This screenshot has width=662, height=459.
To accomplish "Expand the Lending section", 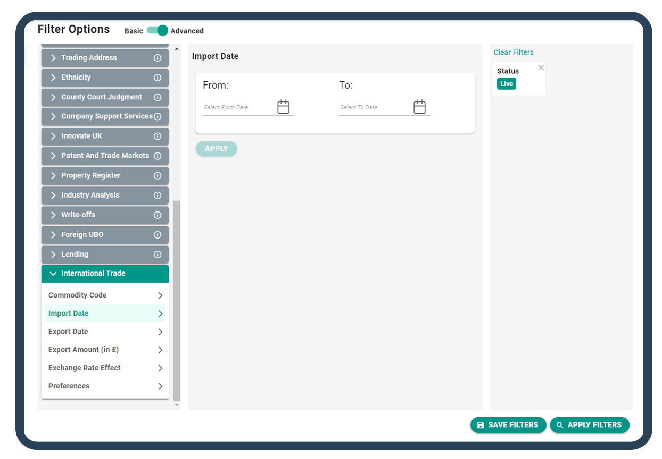I will (x=105, y=254).
